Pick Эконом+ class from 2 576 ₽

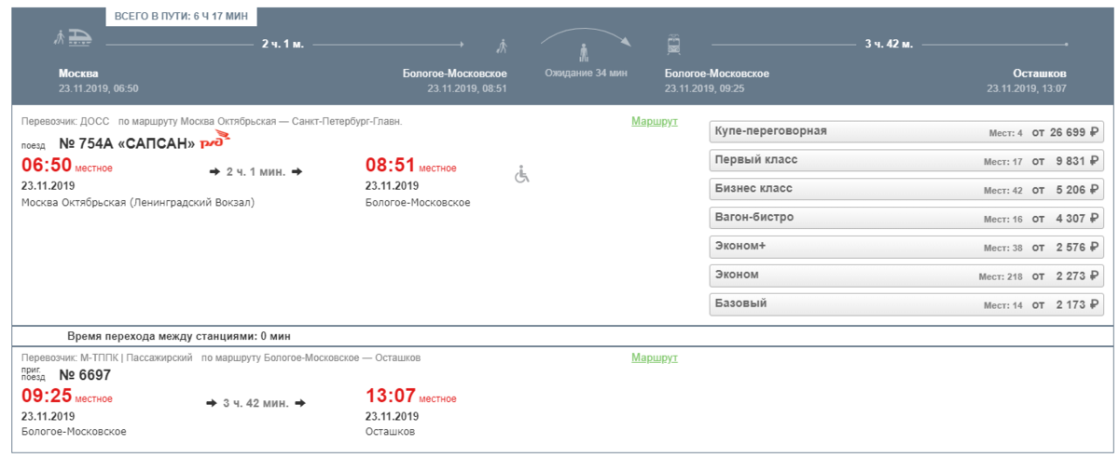[906, 247]
